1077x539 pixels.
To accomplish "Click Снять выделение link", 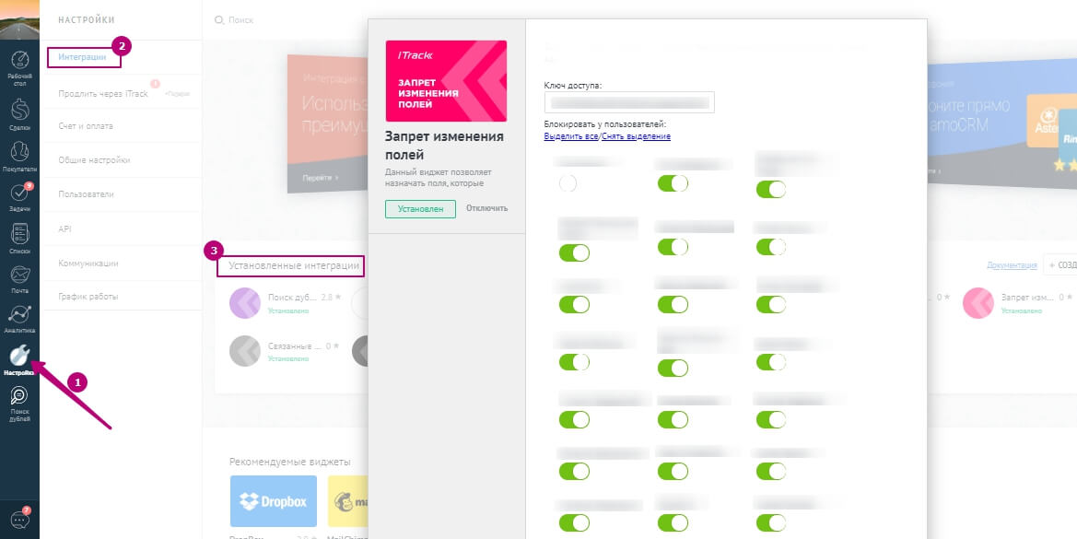I will pyautogui.click(x=637, y=136).
